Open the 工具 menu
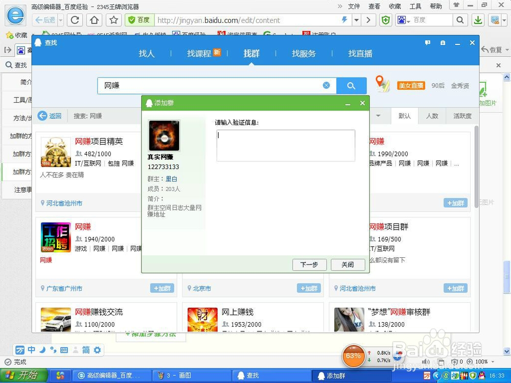The image size is (511, 383). [x=415, y=6]
